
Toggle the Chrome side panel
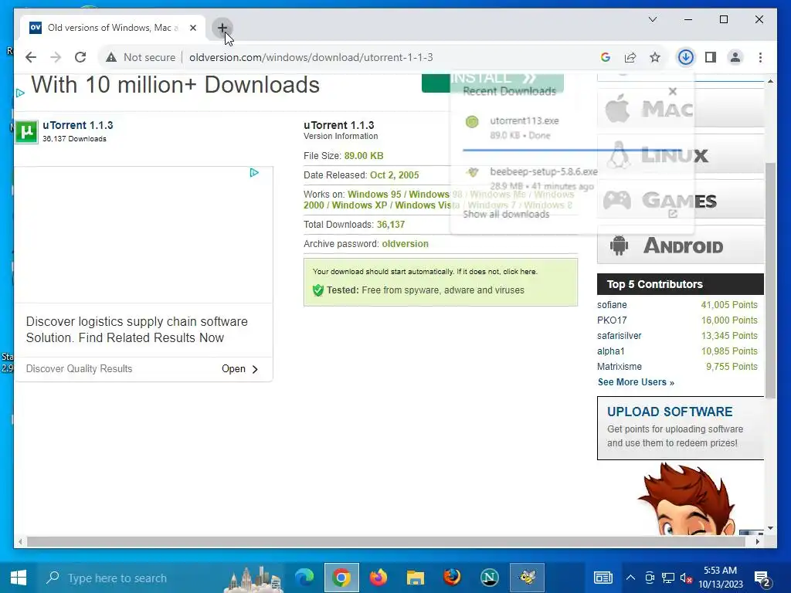pos(711,57)
